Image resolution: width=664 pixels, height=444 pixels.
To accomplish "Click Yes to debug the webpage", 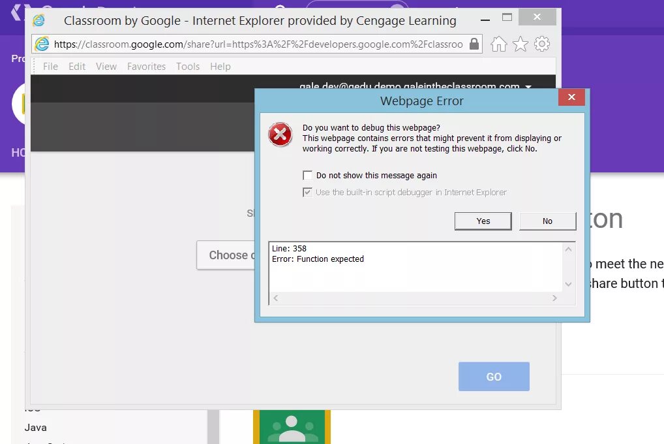I will pos(483,221).
